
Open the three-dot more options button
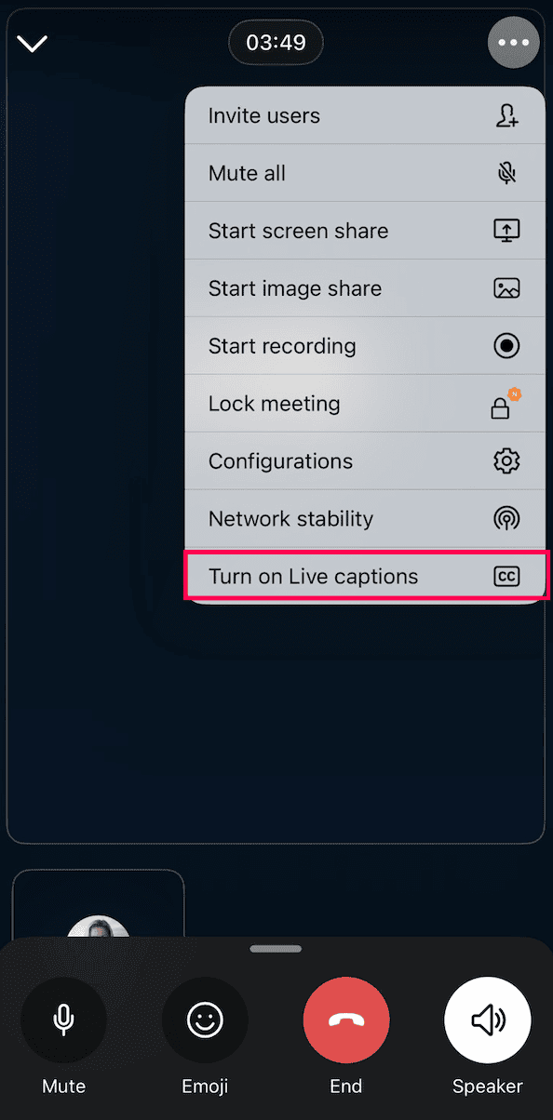coord(513,43)
